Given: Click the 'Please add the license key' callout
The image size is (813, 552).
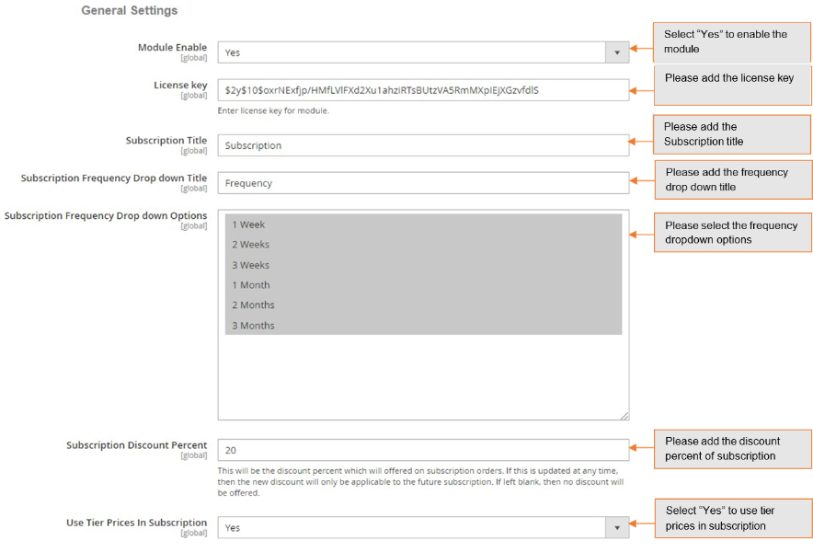Looking at the screenshot, I should [x=732, y=85].
